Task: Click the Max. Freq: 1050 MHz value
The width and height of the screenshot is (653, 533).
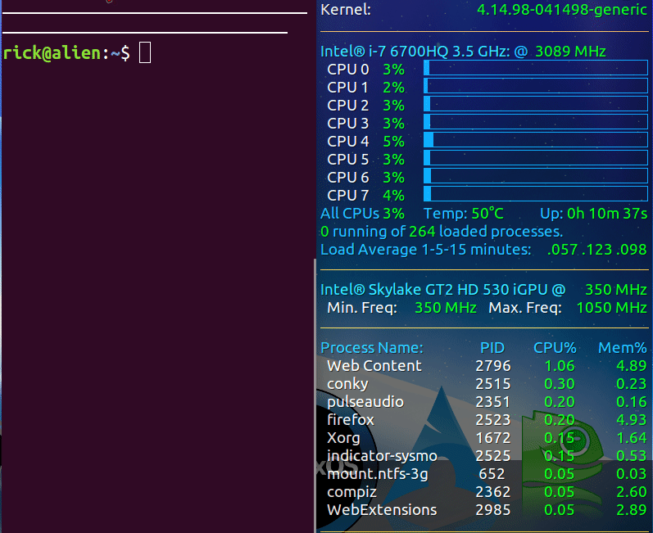Action: coord(611,308)
